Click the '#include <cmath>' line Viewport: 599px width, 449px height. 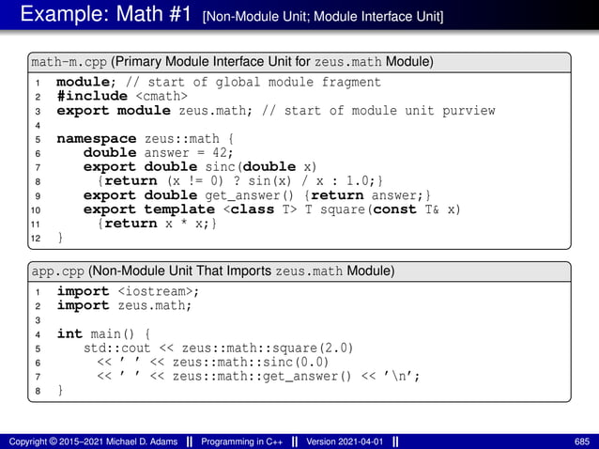122,96
